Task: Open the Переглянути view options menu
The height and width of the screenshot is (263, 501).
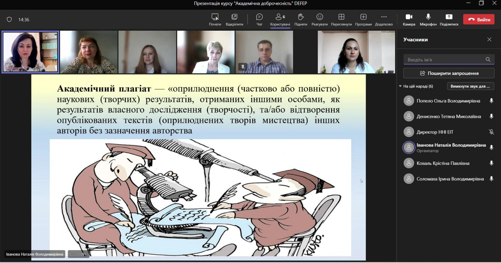Action: tap(341, 19)
